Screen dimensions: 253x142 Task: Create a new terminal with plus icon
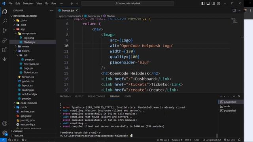pyautogui.click(x=221, y=96)
